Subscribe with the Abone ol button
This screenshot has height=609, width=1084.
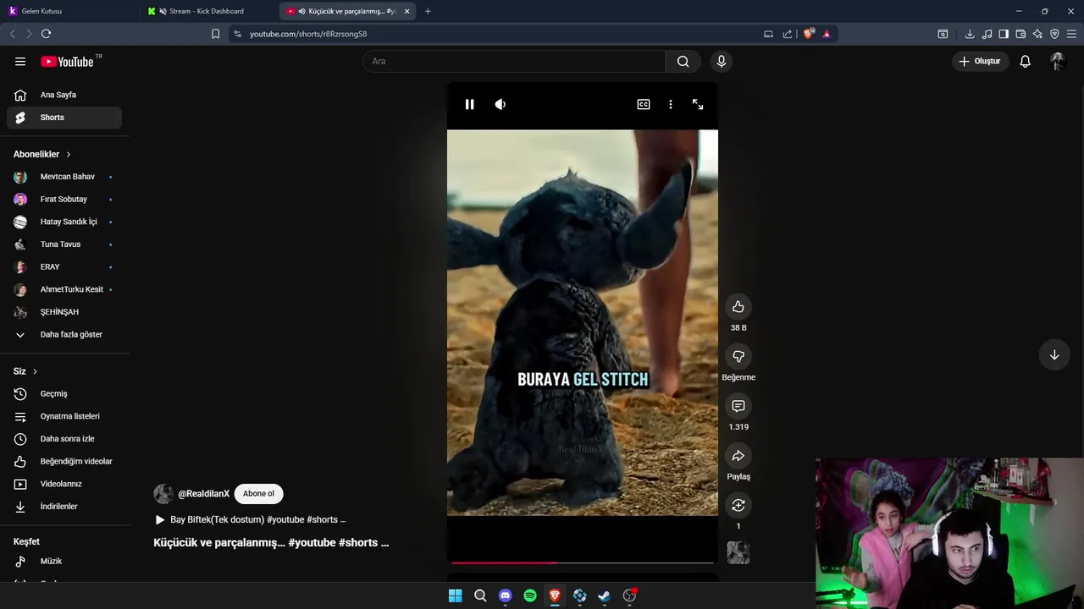258,493
